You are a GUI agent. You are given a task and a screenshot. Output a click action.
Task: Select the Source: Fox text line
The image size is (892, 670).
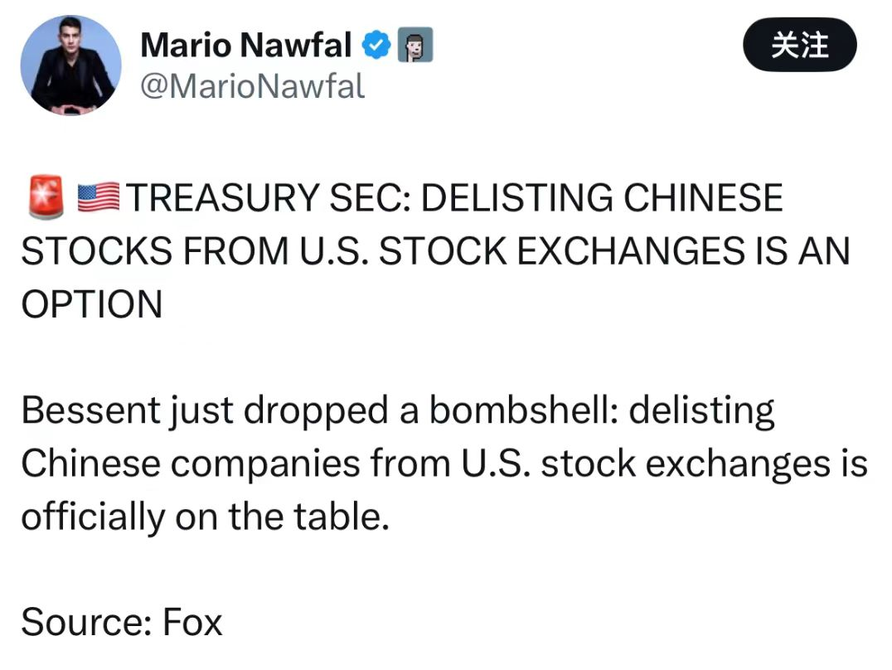click(121, 622)
